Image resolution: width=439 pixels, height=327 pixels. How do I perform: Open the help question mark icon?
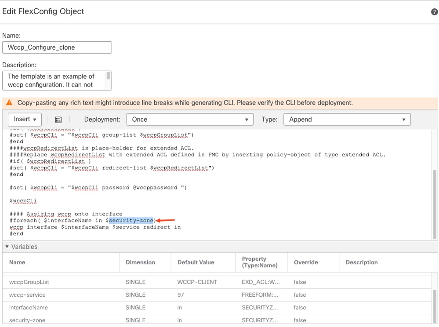tap(434, 12)
